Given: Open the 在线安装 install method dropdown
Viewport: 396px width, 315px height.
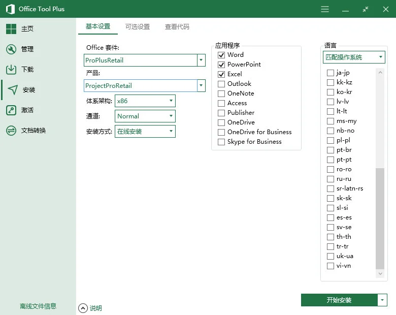Looking at the screenshot, I should click(145, 132).
